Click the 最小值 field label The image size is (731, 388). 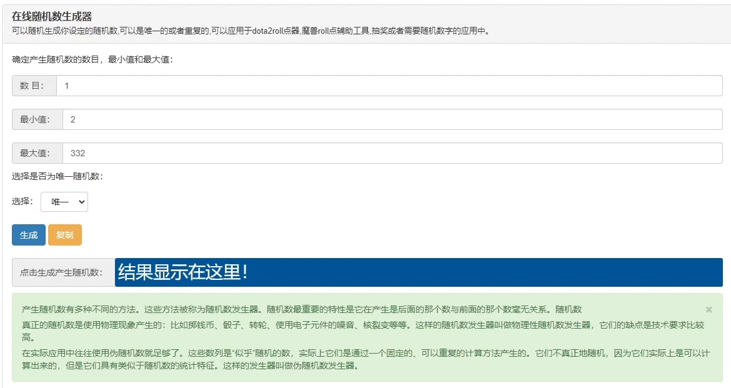(34, 119)
